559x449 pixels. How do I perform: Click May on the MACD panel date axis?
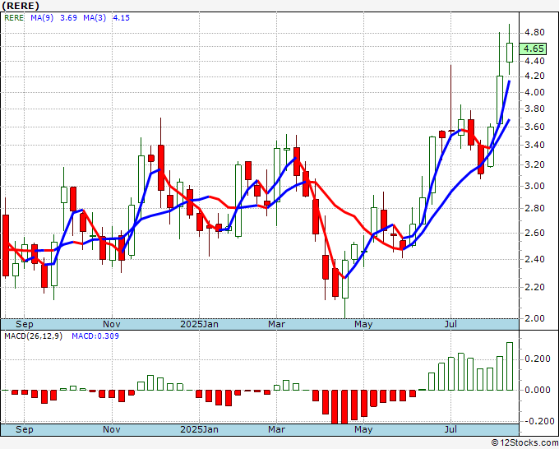363,429
